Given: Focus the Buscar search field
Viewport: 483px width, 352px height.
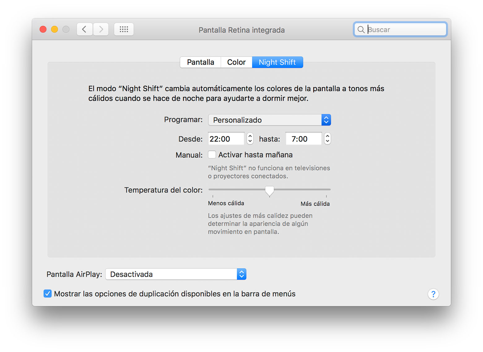Looking at the screenshot, I should point(400,29).
